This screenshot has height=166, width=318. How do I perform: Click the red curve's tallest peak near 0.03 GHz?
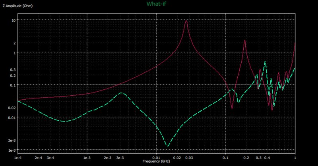(x=186, y=21)
